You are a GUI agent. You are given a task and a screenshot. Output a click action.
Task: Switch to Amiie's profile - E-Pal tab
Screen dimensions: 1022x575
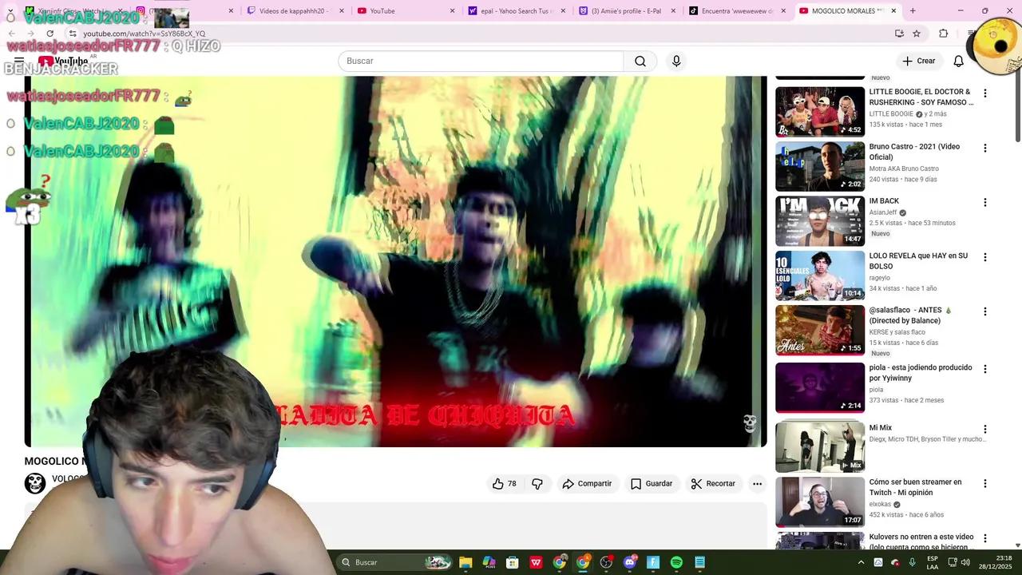[x=626, y=11]
